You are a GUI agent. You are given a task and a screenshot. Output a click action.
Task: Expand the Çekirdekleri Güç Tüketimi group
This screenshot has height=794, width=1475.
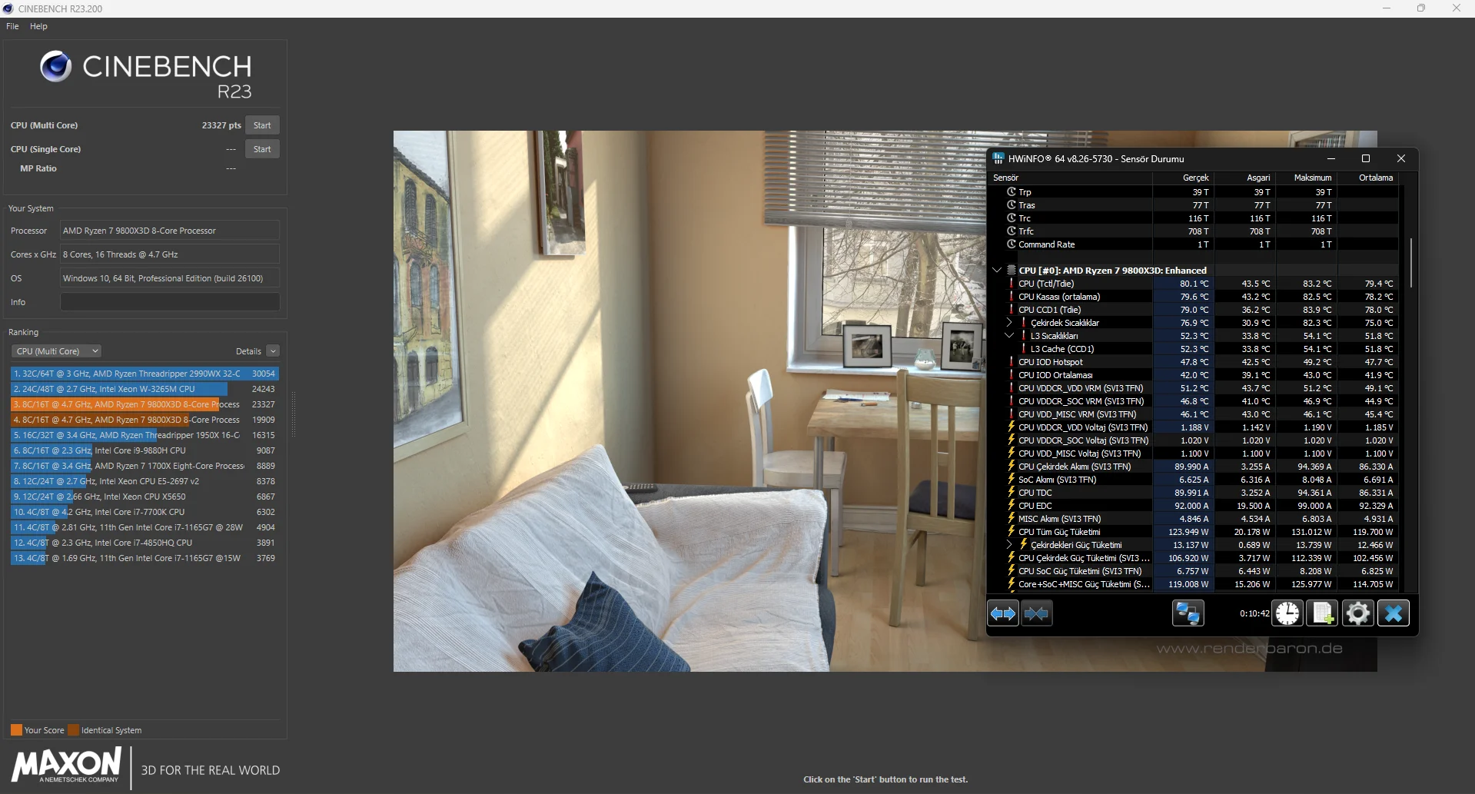point(1010,545)
